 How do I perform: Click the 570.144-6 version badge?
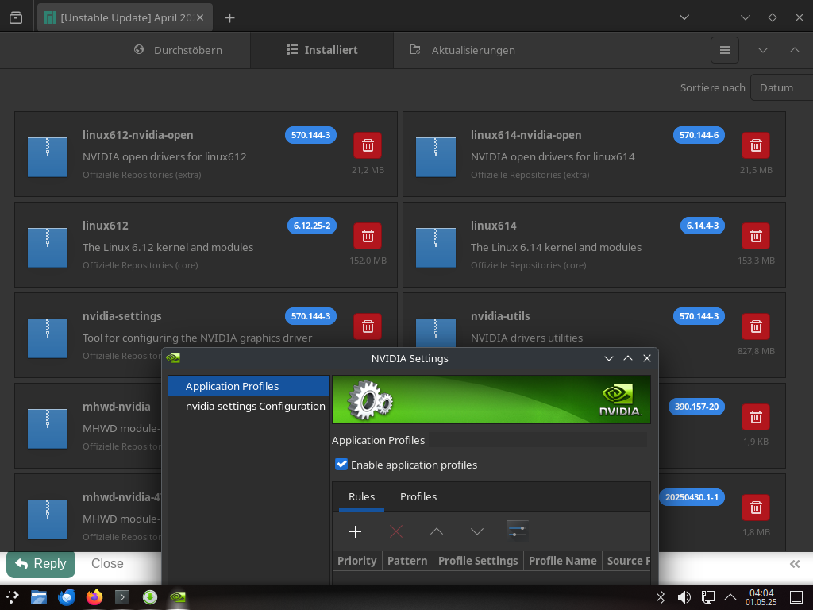[x=699, y=135]
